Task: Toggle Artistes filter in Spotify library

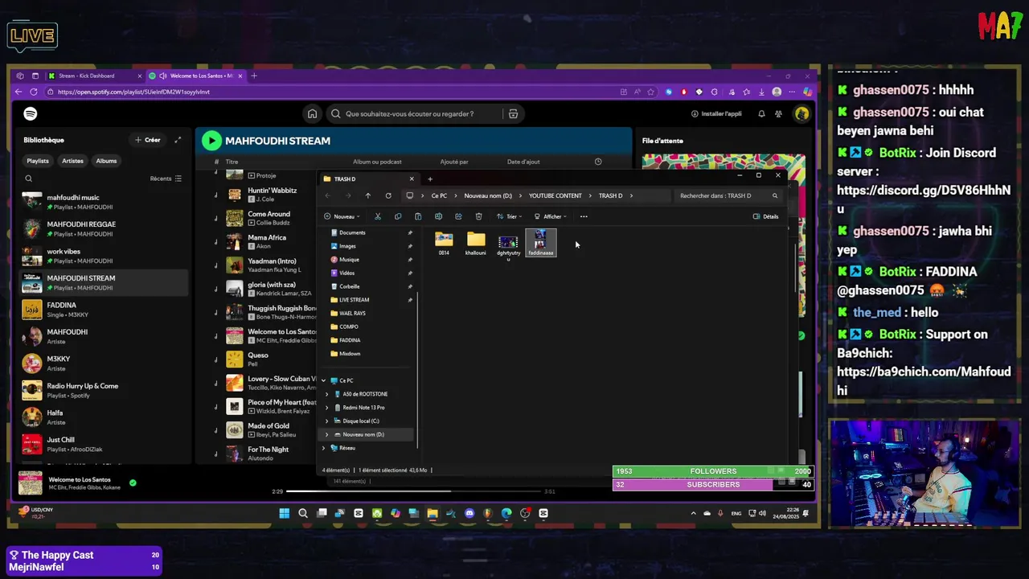Action: click(x=72, y=161)
